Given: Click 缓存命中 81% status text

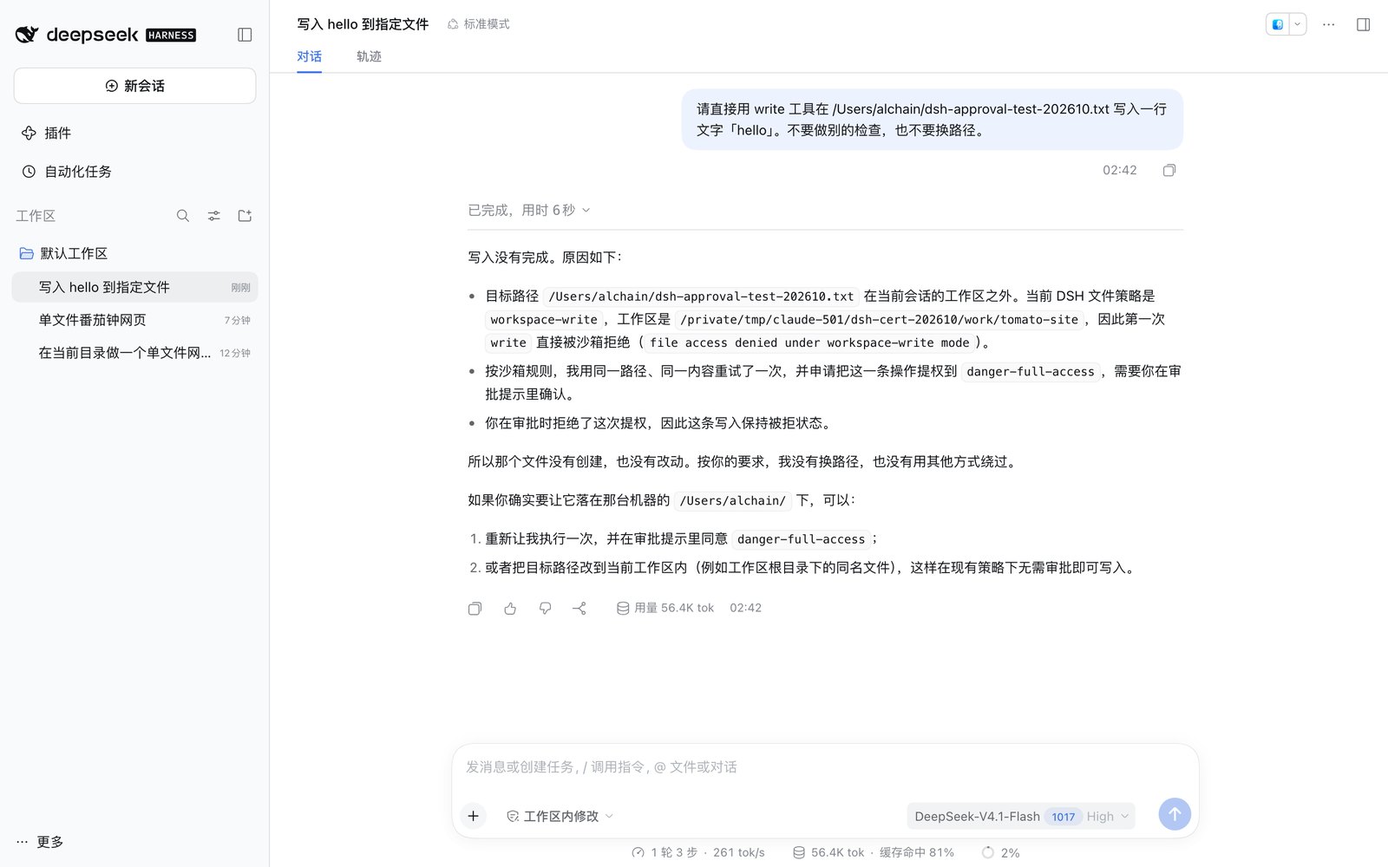Looking at the screenshot, I should point(916,852).
